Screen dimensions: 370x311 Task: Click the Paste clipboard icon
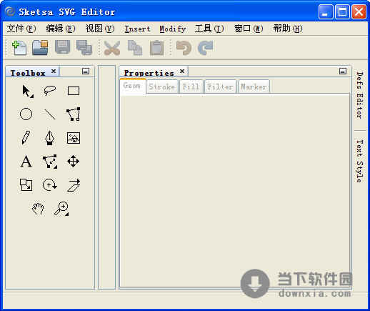point(156,48)
